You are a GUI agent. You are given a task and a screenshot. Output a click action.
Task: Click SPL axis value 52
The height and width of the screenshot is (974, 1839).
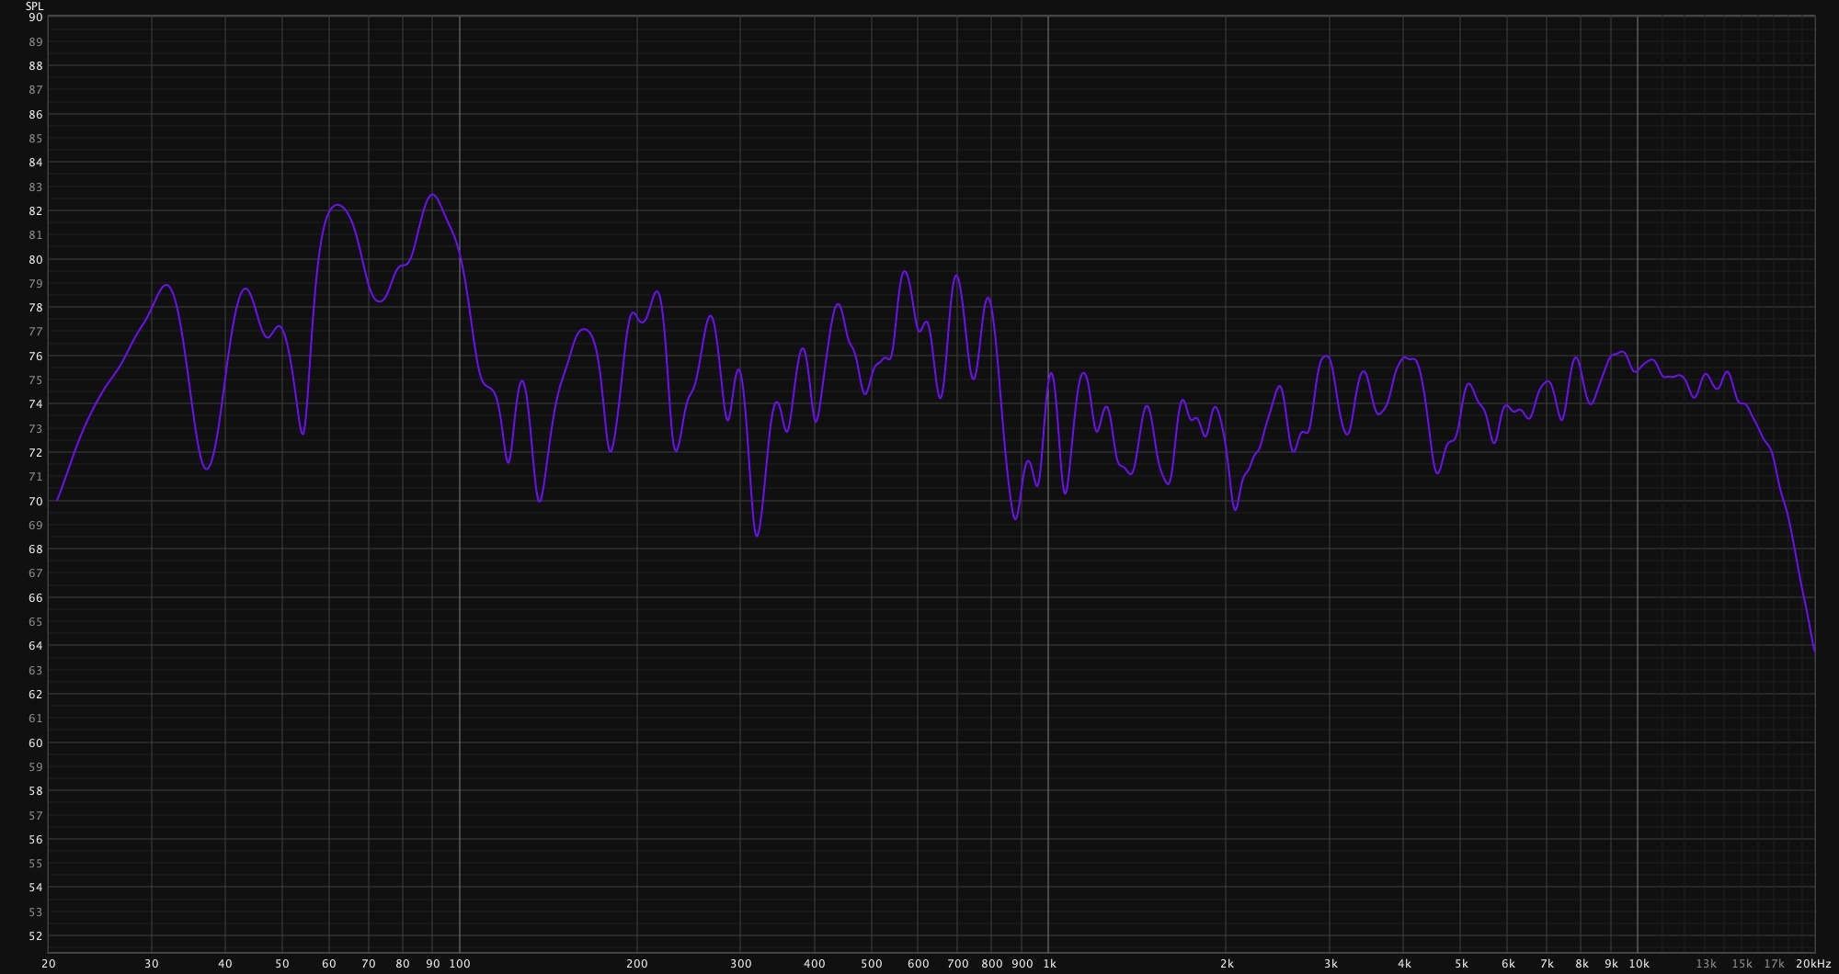[x=36, y=936]
